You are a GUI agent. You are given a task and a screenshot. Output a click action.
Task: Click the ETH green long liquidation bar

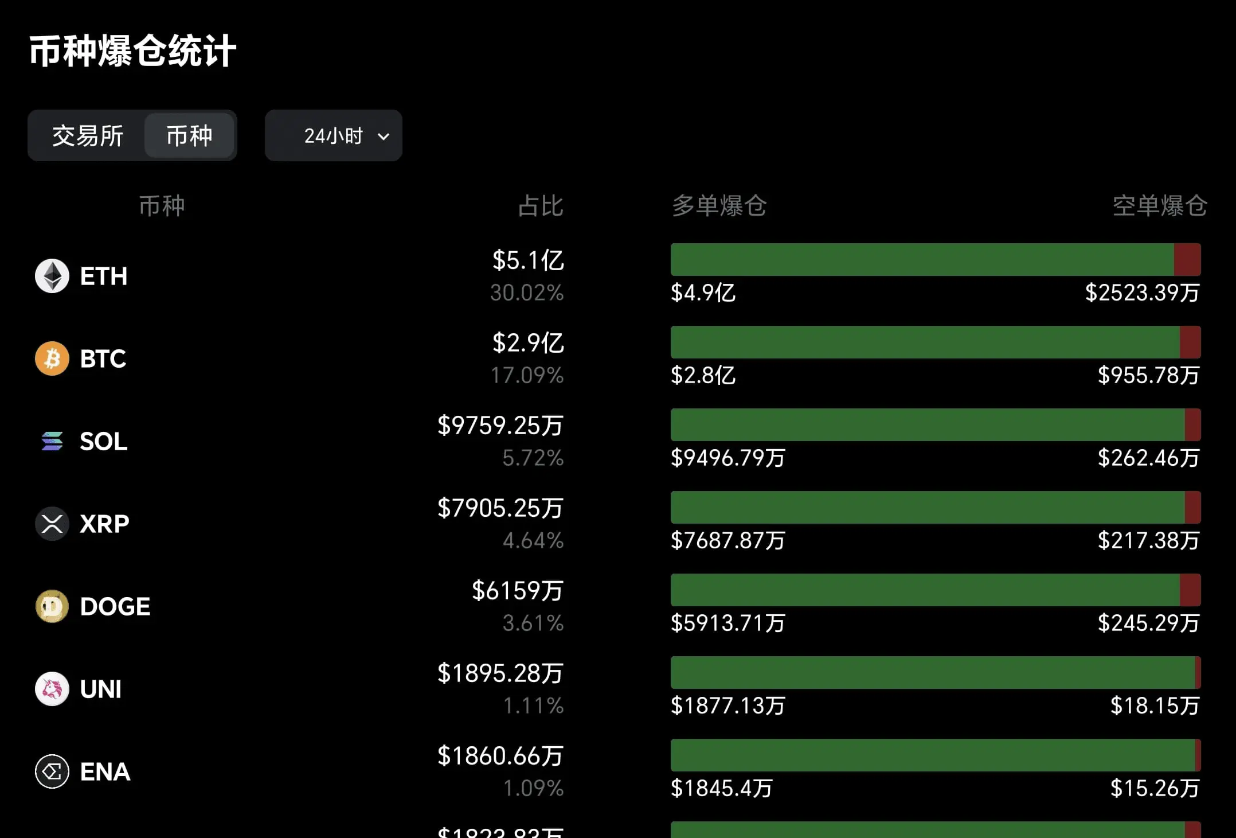coord(922,260)
